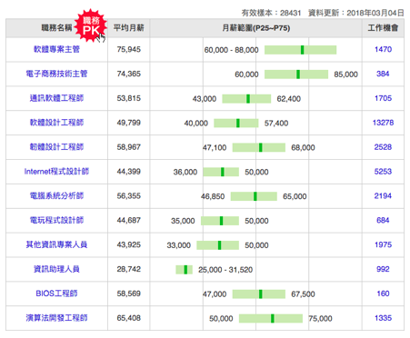410x338 pixels.
Task: Select average salary value 43,925
Action: point(129,244)
